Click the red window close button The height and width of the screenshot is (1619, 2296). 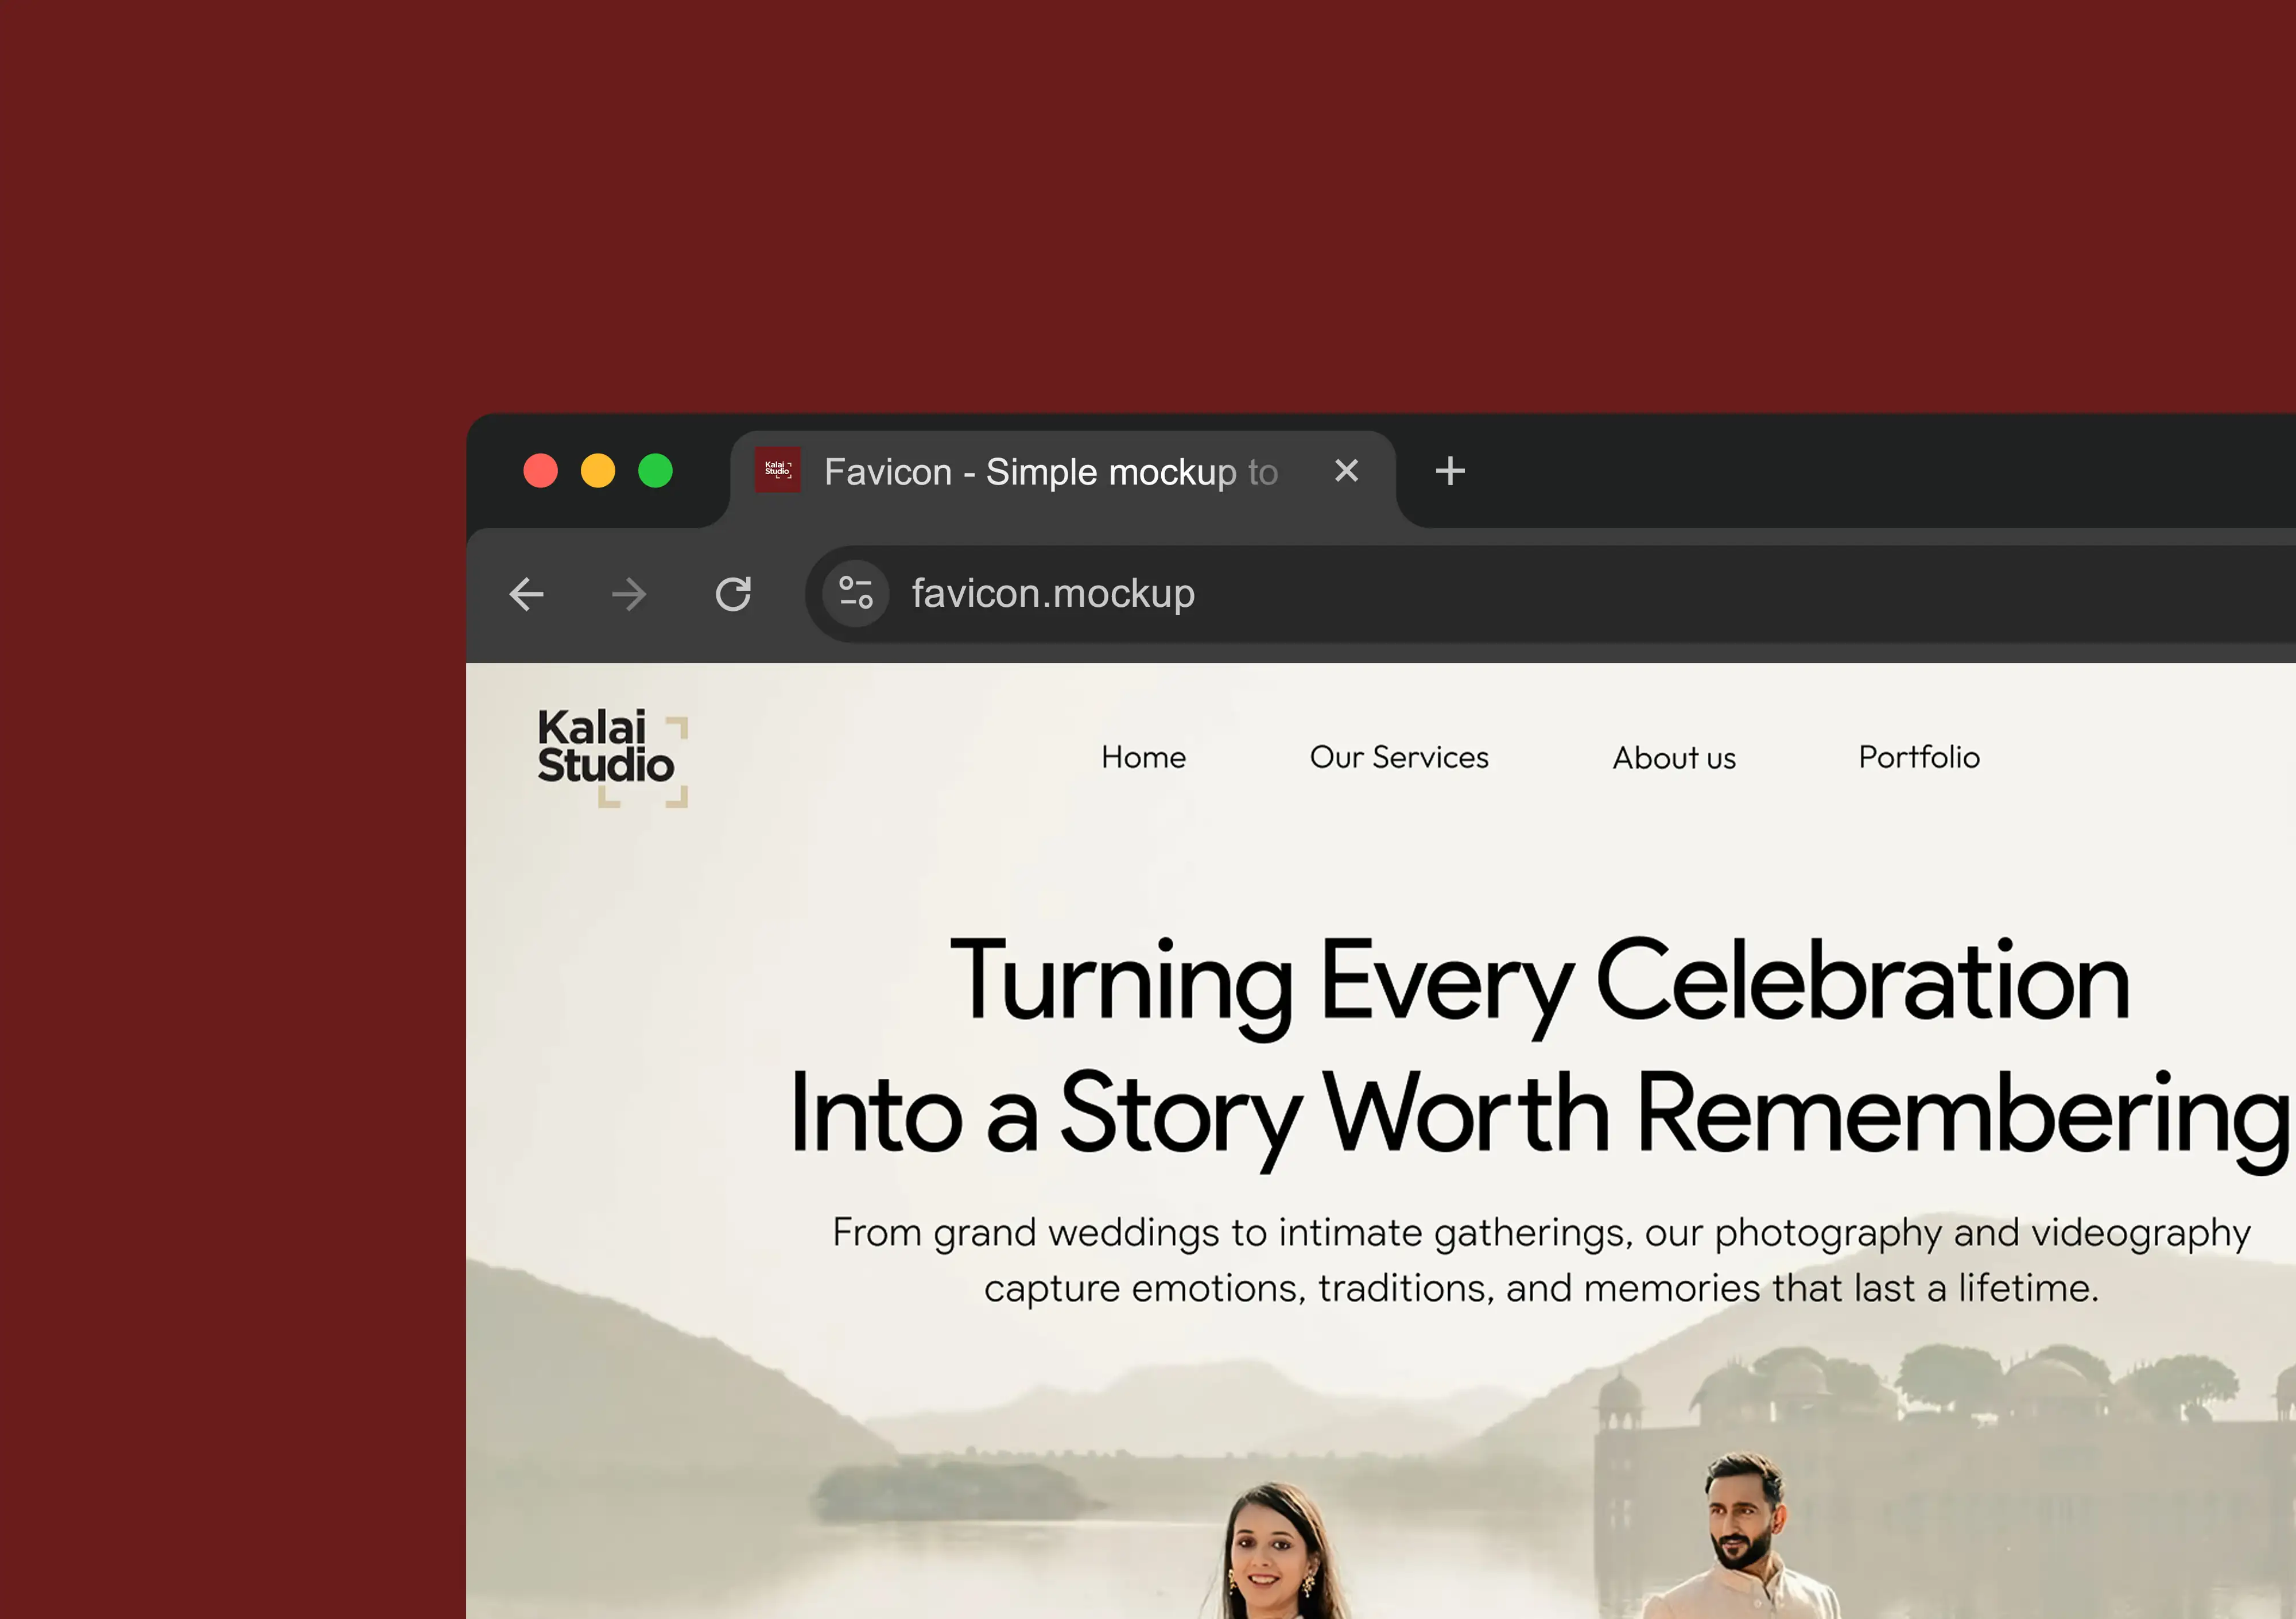[540, 470]
